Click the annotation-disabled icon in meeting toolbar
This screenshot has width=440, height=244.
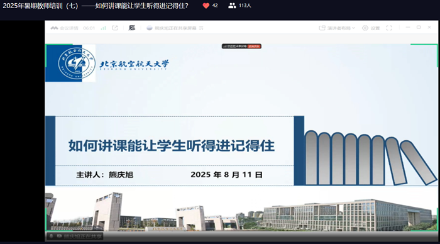tap(132, 28)
